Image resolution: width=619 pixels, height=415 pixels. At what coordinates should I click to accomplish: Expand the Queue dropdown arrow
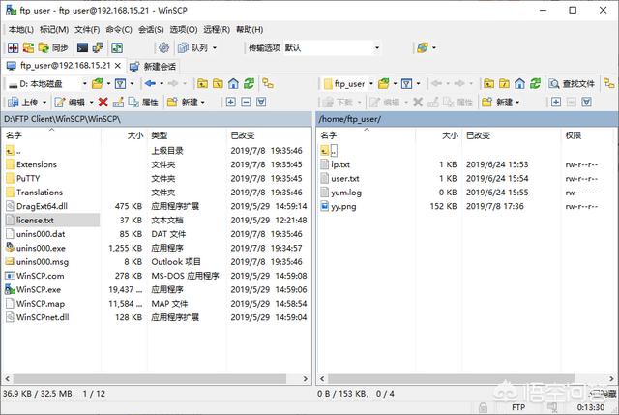coord(215,47)
